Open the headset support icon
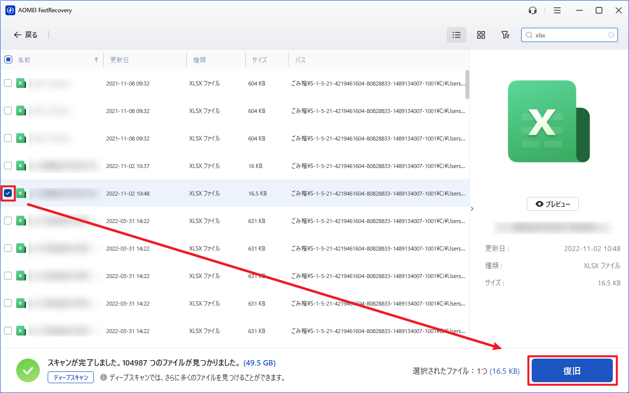This screenshot has height=393, width=629. click(x=533, y=10)
